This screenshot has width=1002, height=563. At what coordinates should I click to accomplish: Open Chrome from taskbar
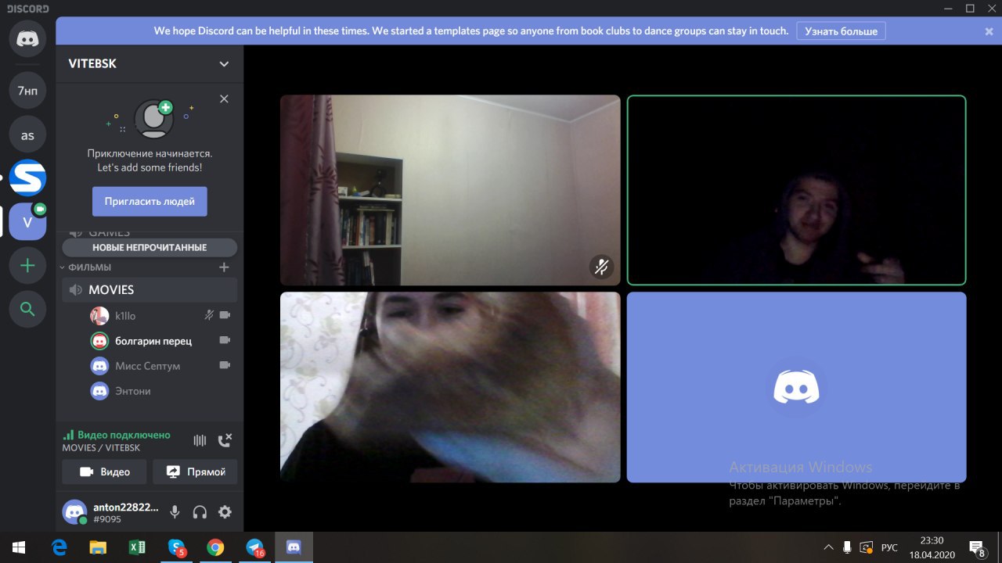point(215,547)
